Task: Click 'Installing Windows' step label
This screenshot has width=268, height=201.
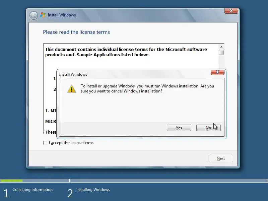Action: 93,190
